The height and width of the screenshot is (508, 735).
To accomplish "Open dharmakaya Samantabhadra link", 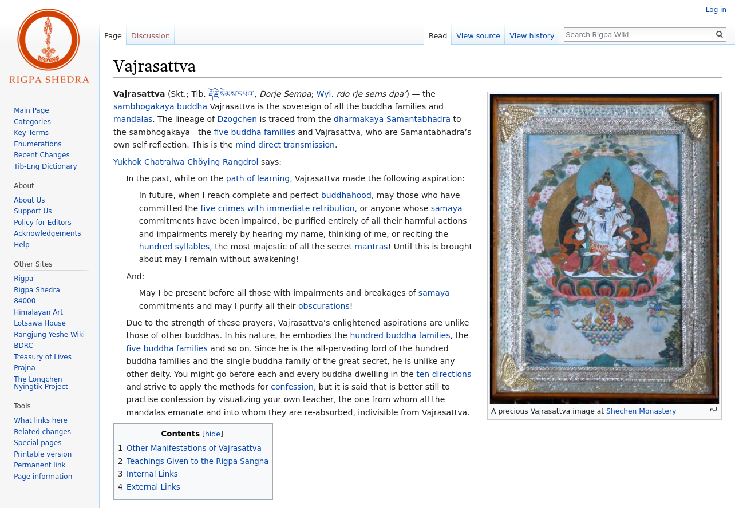I will tap(392, 119).
